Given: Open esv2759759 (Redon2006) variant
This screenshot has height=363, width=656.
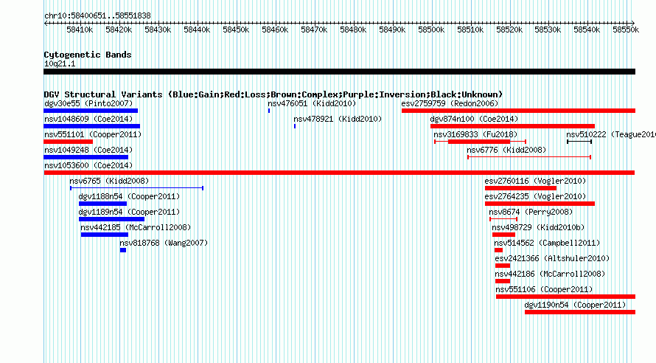Looking at the screenshot, I should click(450, 103).
